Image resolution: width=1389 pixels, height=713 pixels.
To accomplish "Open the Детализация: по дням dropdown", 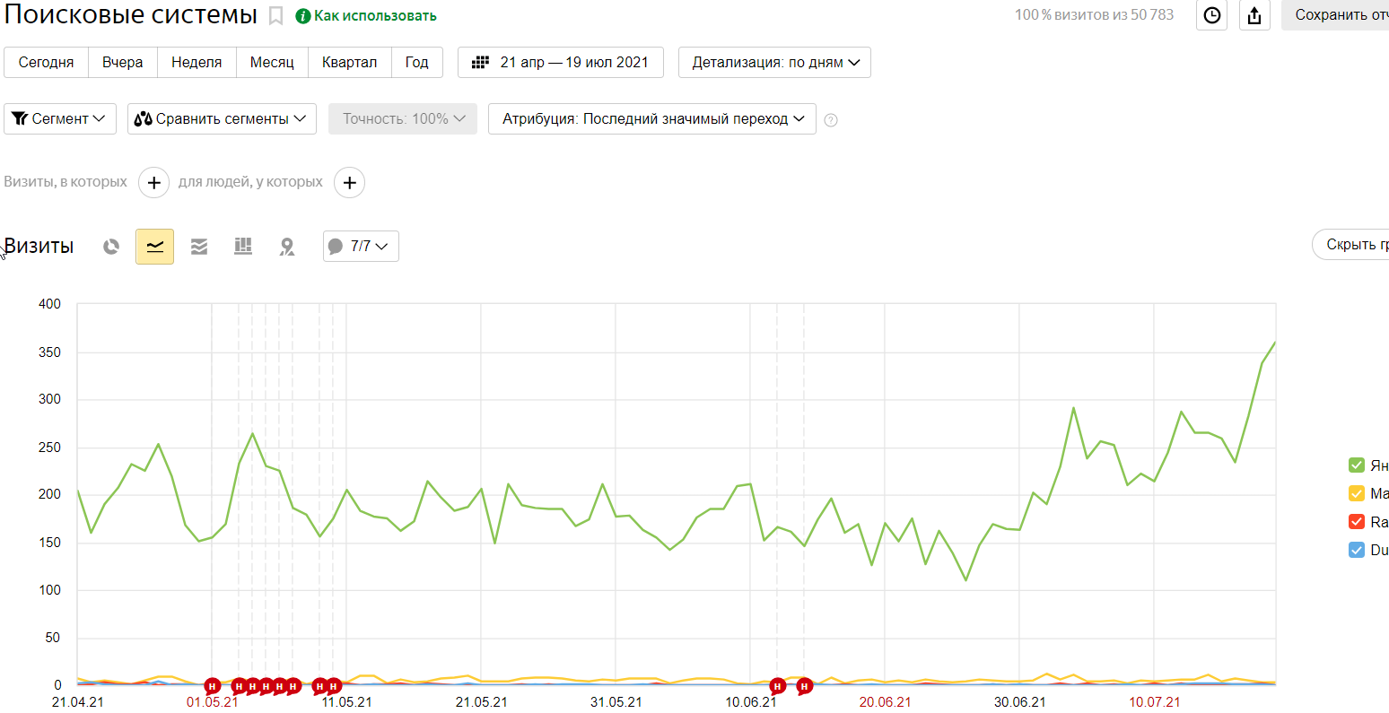I will pos(775,63).
